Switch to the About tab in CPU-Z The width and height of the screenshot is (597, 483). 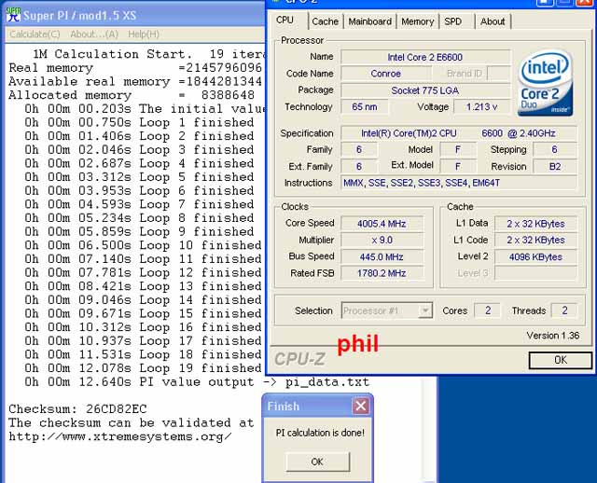(x=493, y=21)
